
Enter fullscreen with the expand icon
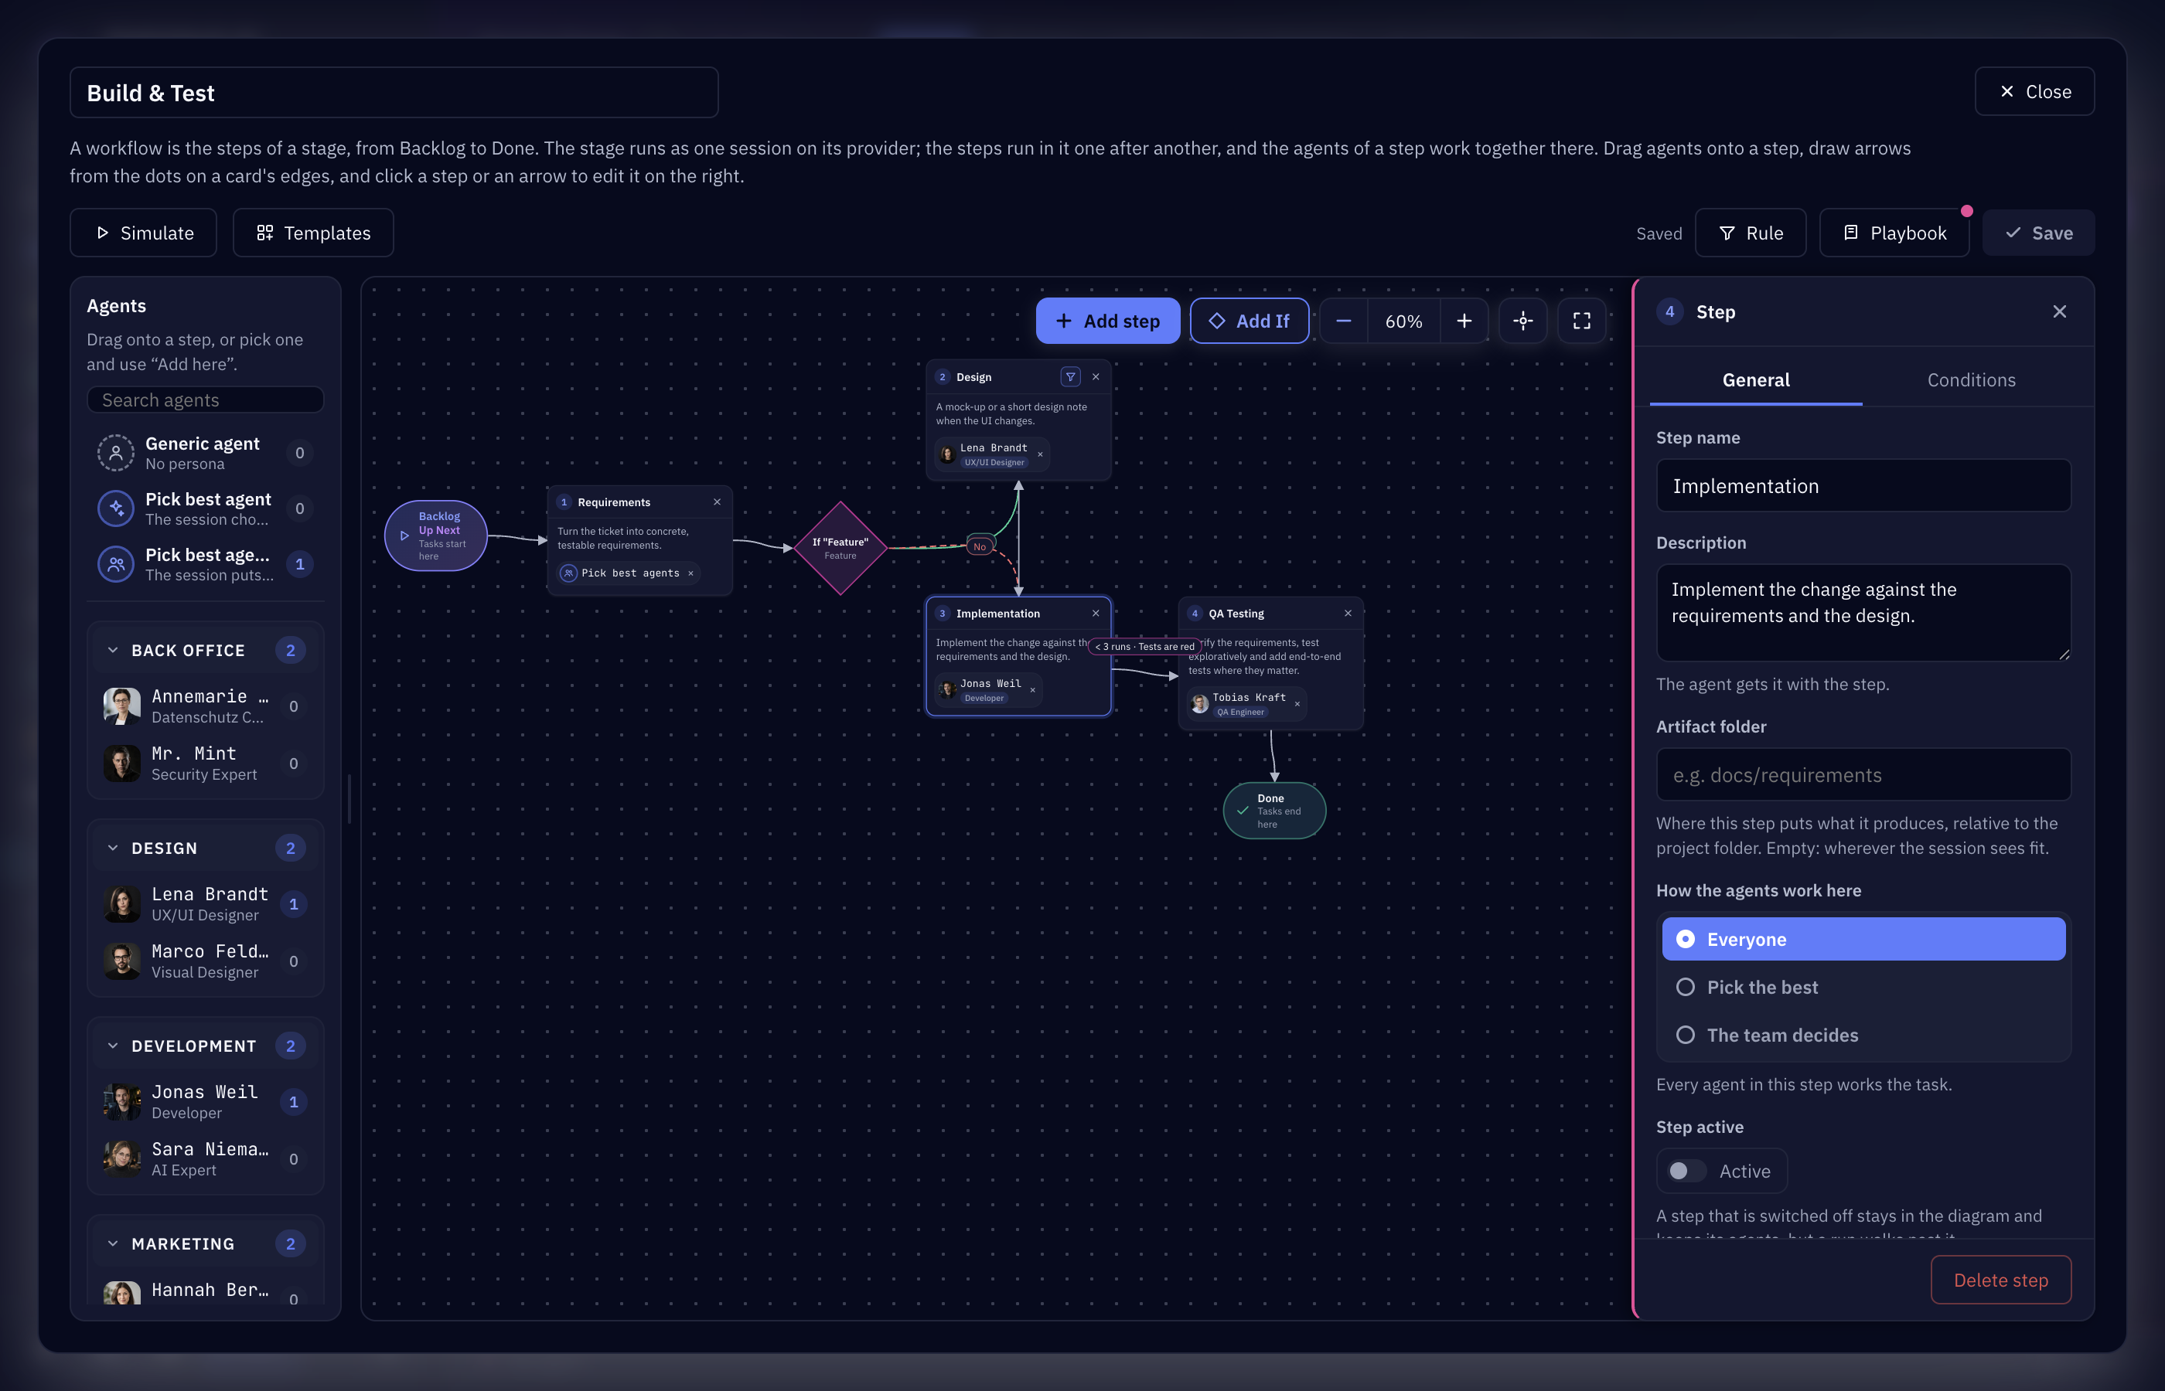(1581, 321)
